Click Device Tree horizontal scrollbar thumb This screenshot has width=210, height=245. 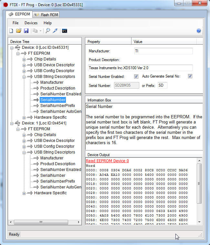(x=41, y=222)
